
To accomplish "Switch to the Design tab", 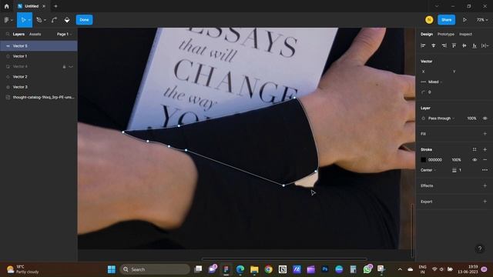I will tap(427, 34).
